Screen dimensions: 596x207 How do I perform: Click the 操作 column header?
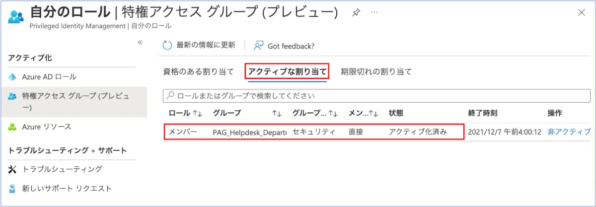click(x=555, y=113)
